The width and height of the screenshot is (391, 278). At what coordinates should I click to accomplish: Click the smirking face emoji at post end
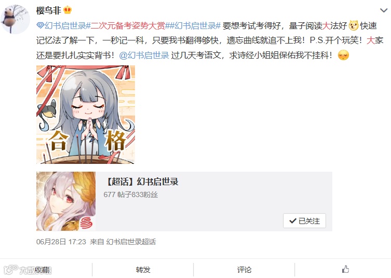[x=343, y=55]
